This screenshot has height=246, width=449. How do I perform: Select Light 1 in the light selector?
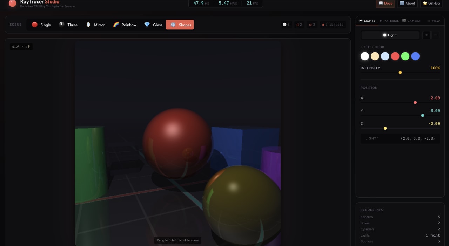390,35
